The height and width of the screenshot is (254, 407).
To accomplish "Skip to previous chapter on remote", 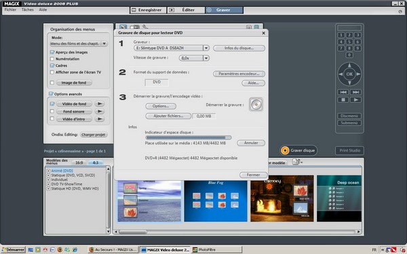I will click(343, 92).
